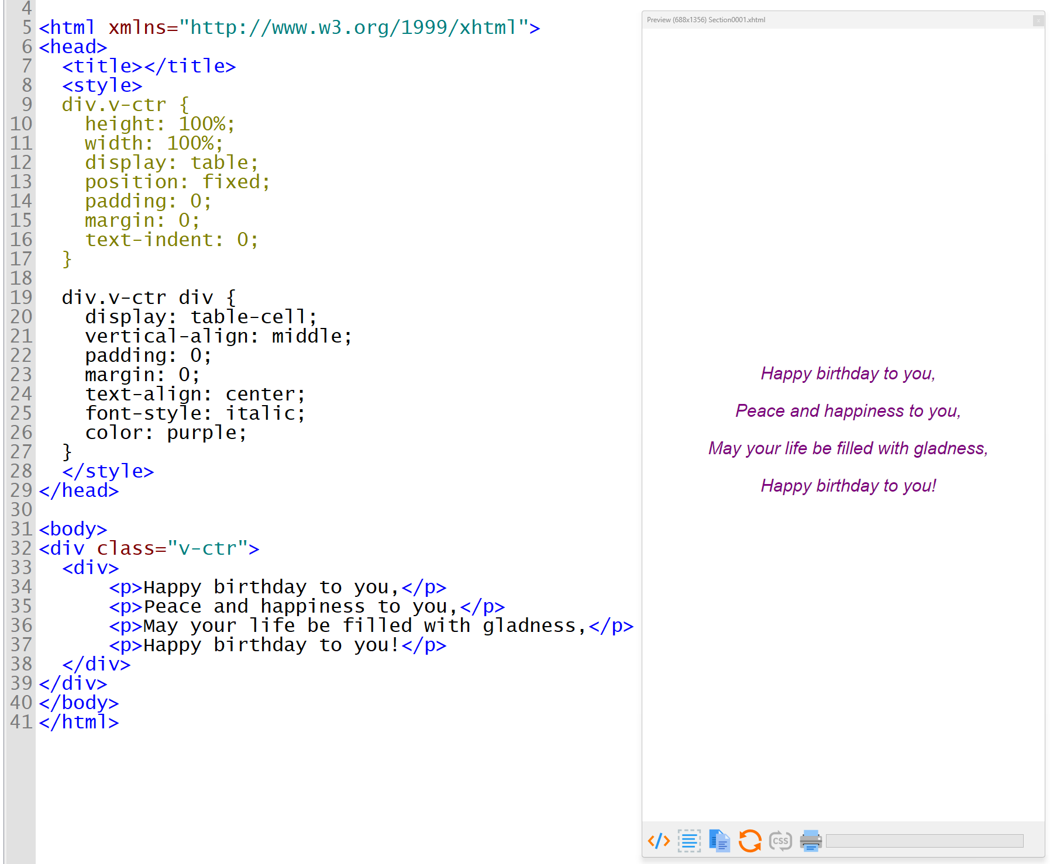Click the closing brace on line 17

67,259
